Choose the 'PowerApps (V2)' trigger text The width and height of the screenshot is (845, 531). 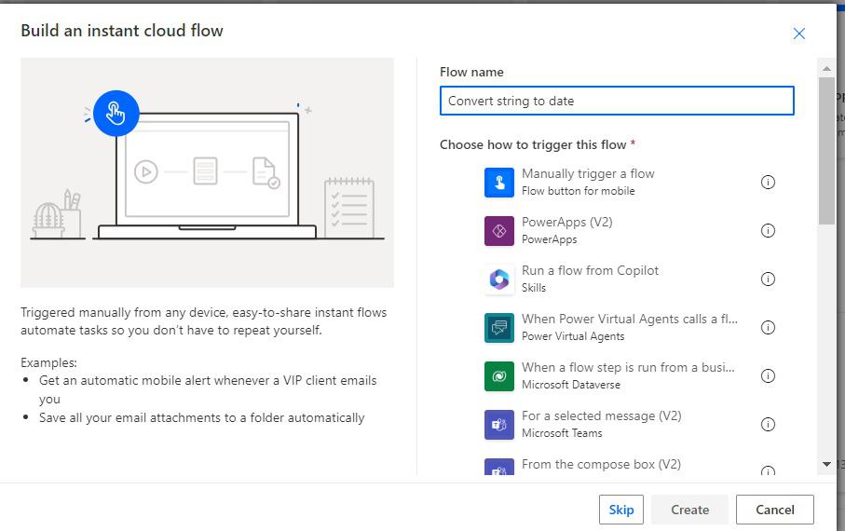[x=567, y=222]
